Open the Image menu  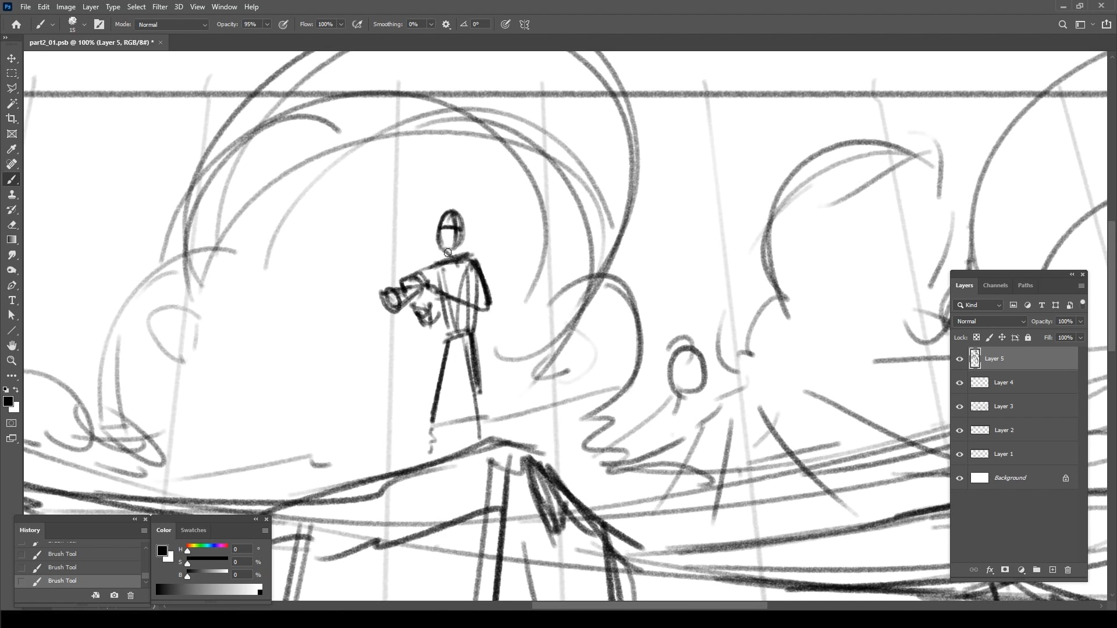(66, 7)
